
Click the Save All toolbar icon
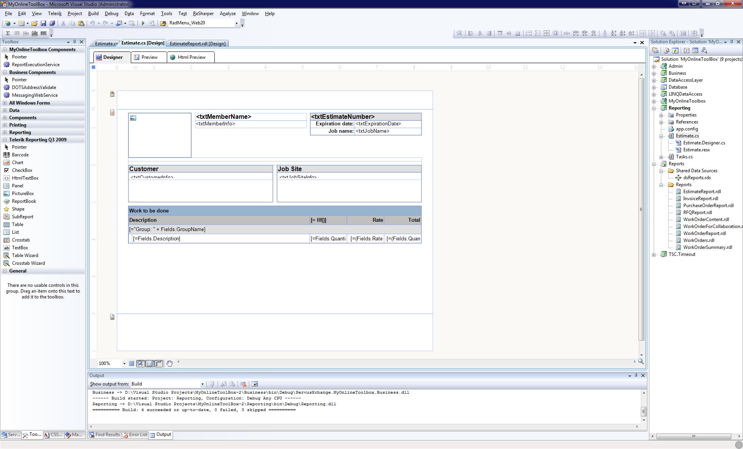pos(52,23)
